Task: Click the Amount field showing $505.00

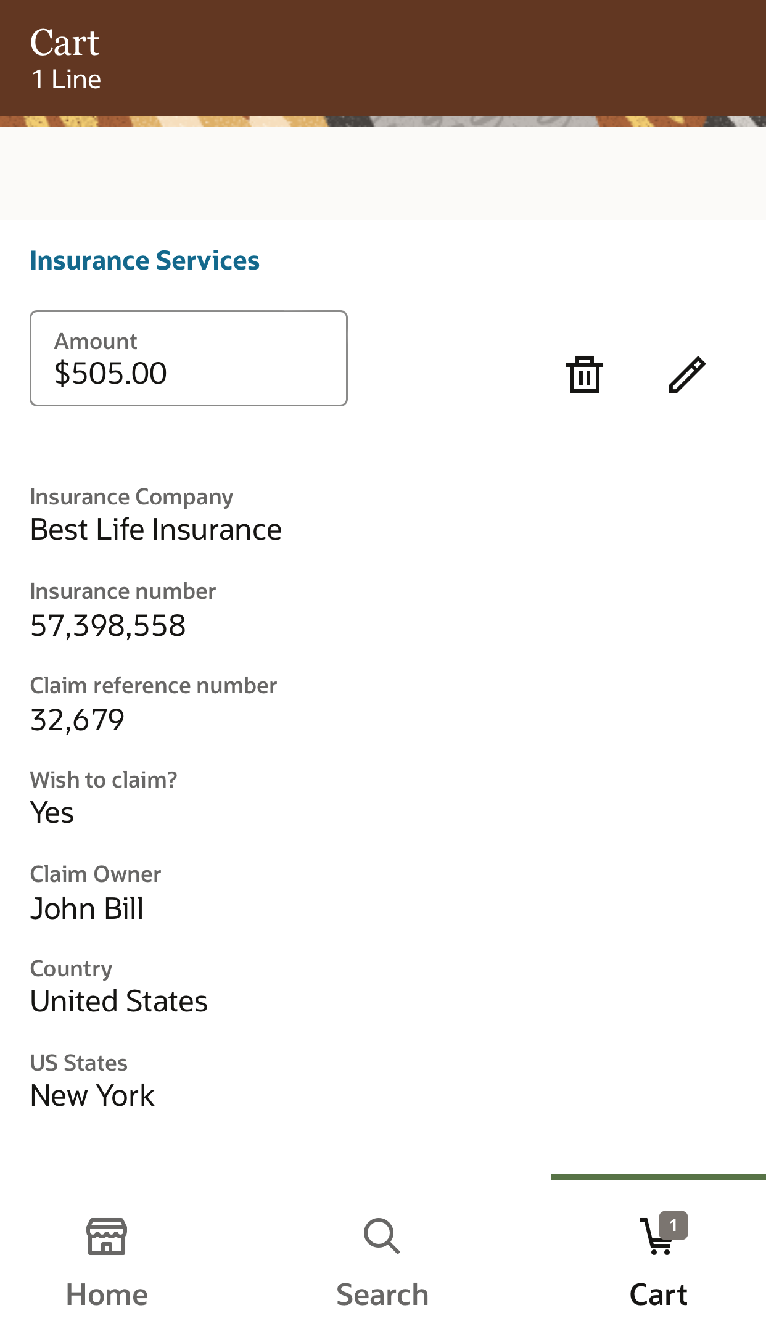Action: pos(189,358)
